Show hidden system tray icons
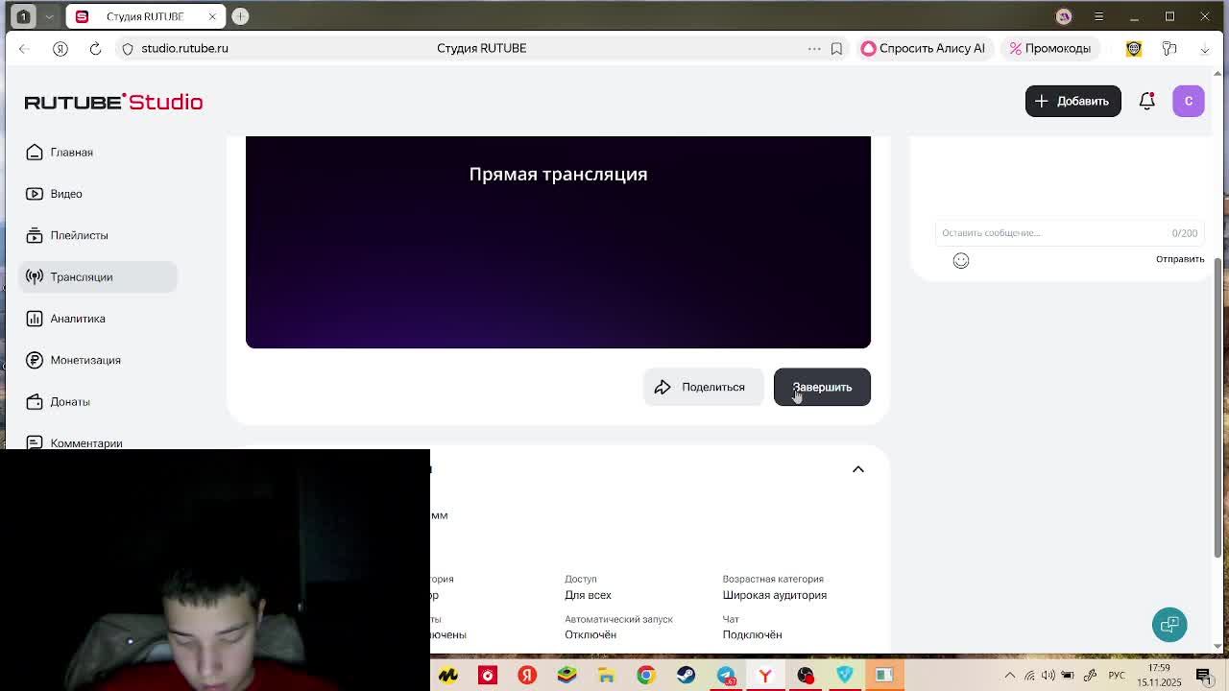 (x=1009, y=676)
